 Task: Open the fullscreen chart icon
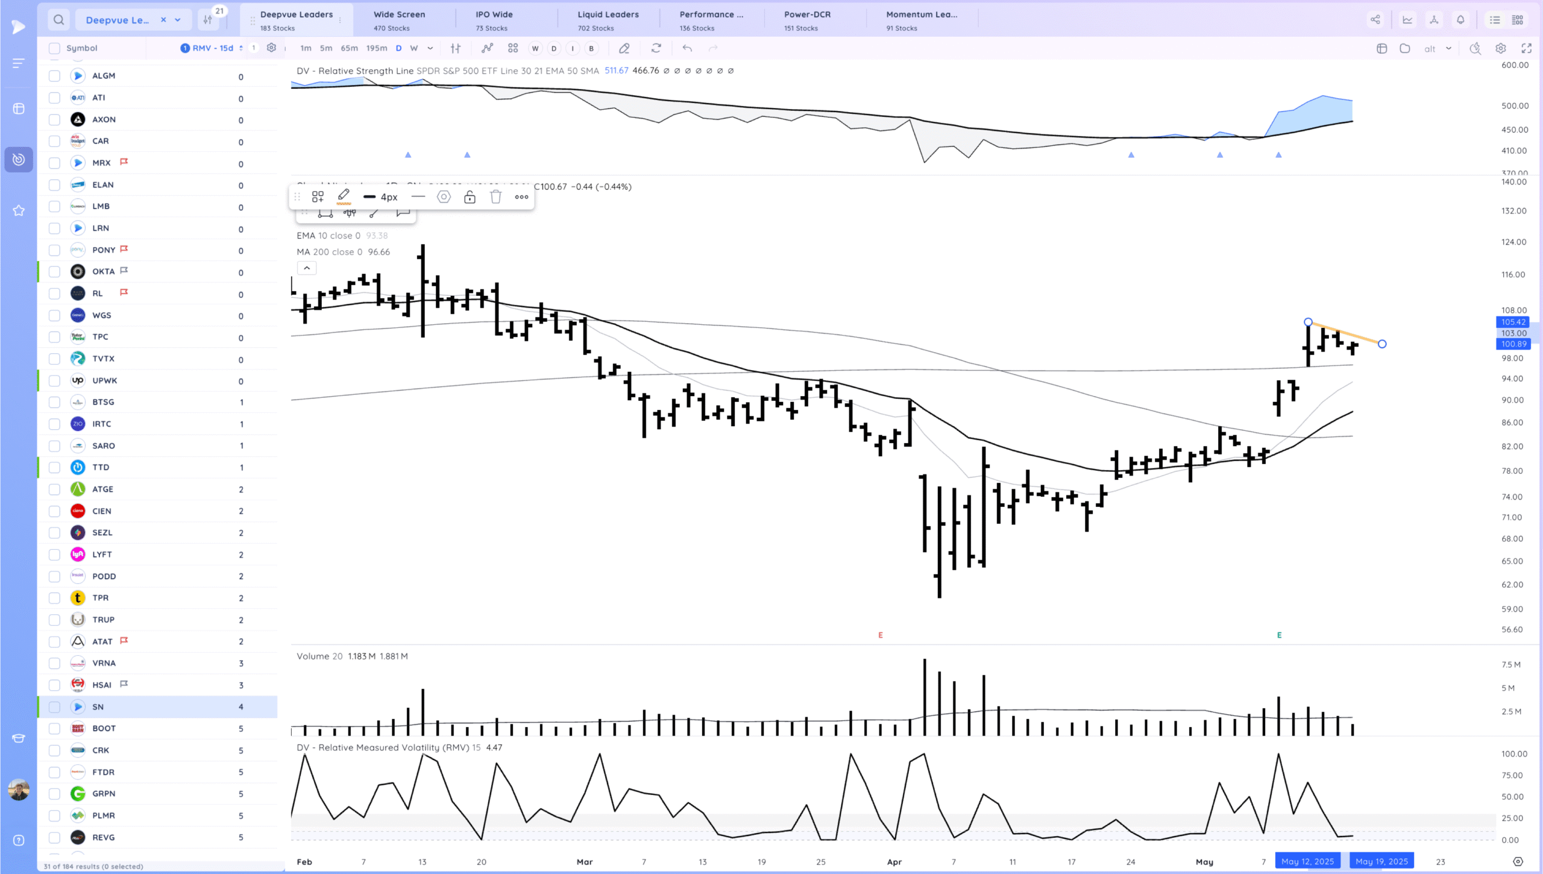click(1527, 48)
